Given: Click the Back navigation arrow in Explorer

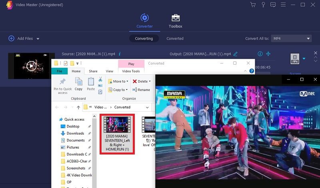Looking at the screenshot, I should click(x=57, y=107).
